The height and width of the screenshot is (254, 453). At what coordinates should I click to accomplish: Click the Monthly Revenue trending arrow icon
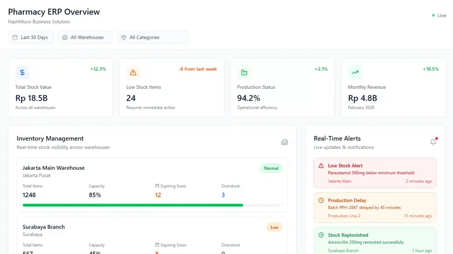(355, 72)
